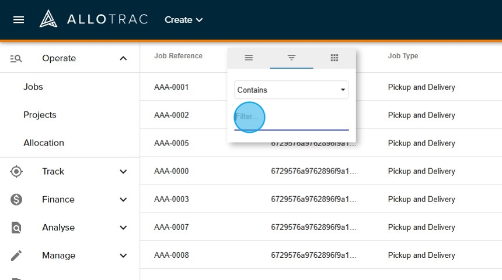Go to the Projects page
This screenshot has width=502, height=280.
coord(40,115)
